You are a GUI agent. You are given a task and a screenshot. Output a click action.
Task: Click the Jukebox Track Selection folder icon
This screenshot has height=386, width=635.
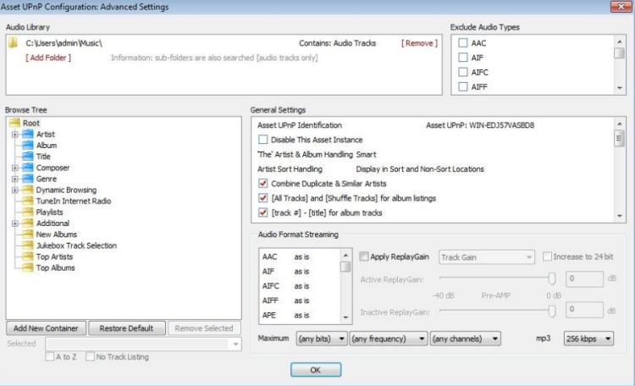click(x=28, y=245)
